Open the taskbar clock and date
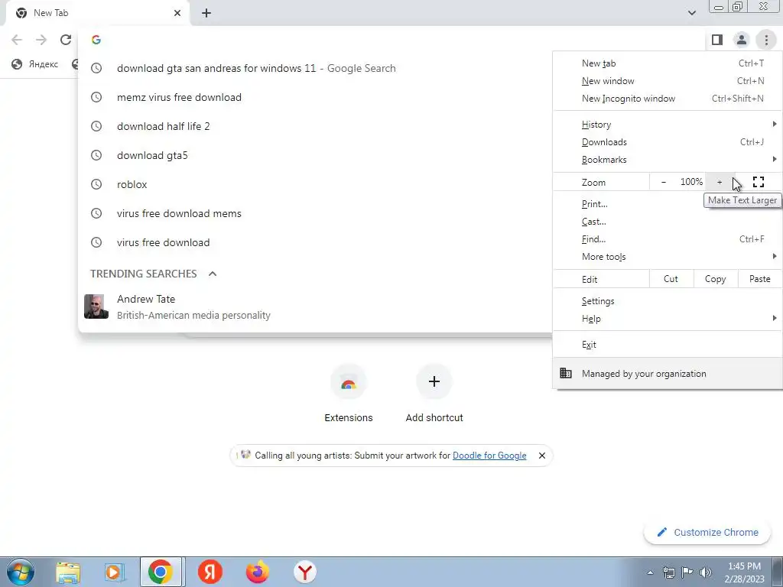 (744, 572)
